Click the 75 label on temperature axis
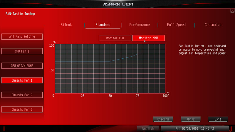Viewport: 235px width, 132px height. (137, 96)
